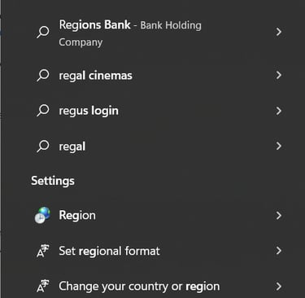305x298 pixels.
Task: Expand the regal cinemas chevron
Action: (x=278, y=75)
